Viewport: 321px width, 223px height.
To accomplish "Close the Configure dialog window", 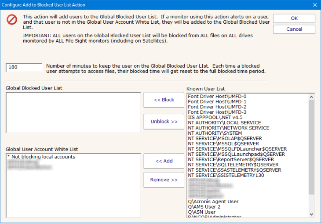I will coord(314,5).
